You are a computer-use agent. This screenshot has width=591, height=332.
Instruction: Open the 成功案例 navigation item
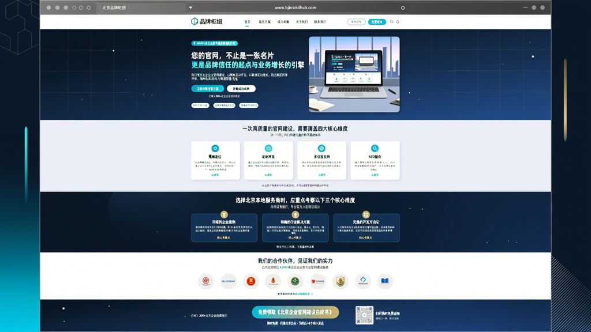[x=283, y=22]
